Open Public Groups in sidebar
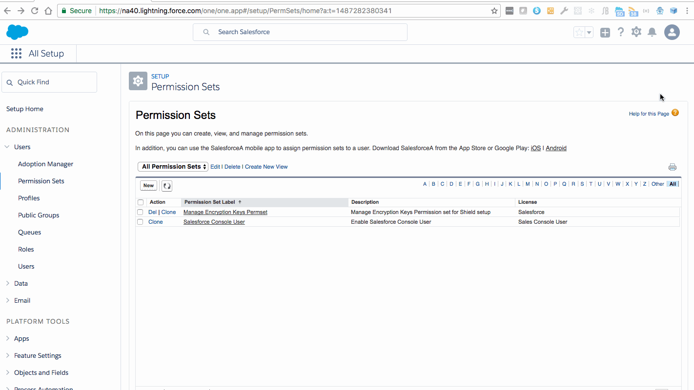Image resolution: width=694 pixels, height=390 pixels. [x=39, y=215]
